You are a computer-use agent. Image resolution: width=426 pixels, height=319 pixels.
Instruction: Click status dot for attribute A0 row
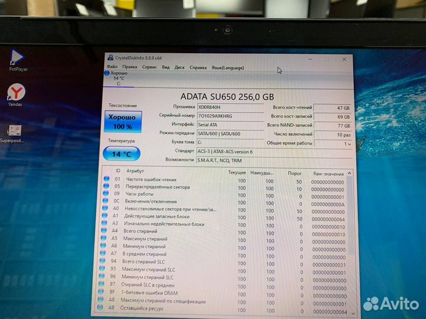pos(105,208)
